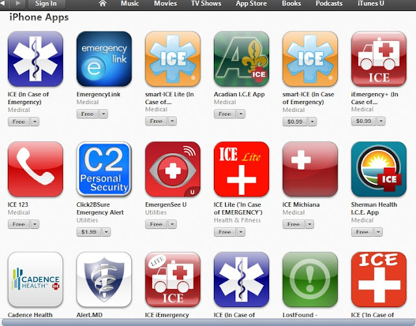Open the EmergenSee U eye icon

pyautogui.click(x=173, y=169)
